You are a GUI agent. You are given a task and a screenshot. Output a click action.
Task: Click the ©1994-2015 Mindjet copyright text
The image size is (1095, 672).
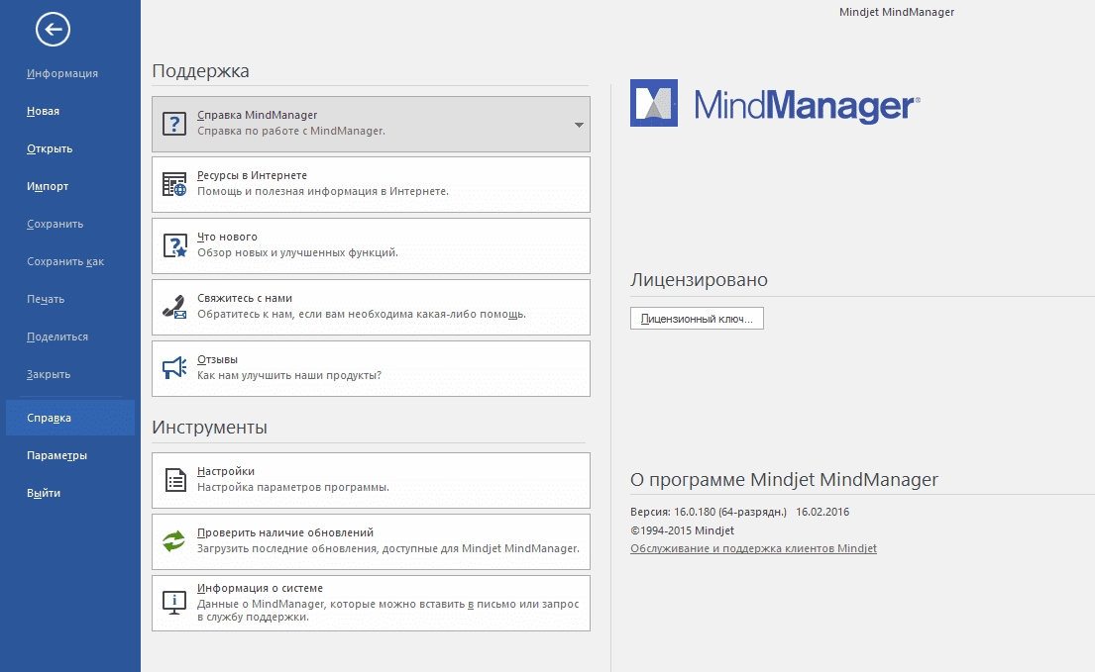pyautogui.click(x=683, y=530)
